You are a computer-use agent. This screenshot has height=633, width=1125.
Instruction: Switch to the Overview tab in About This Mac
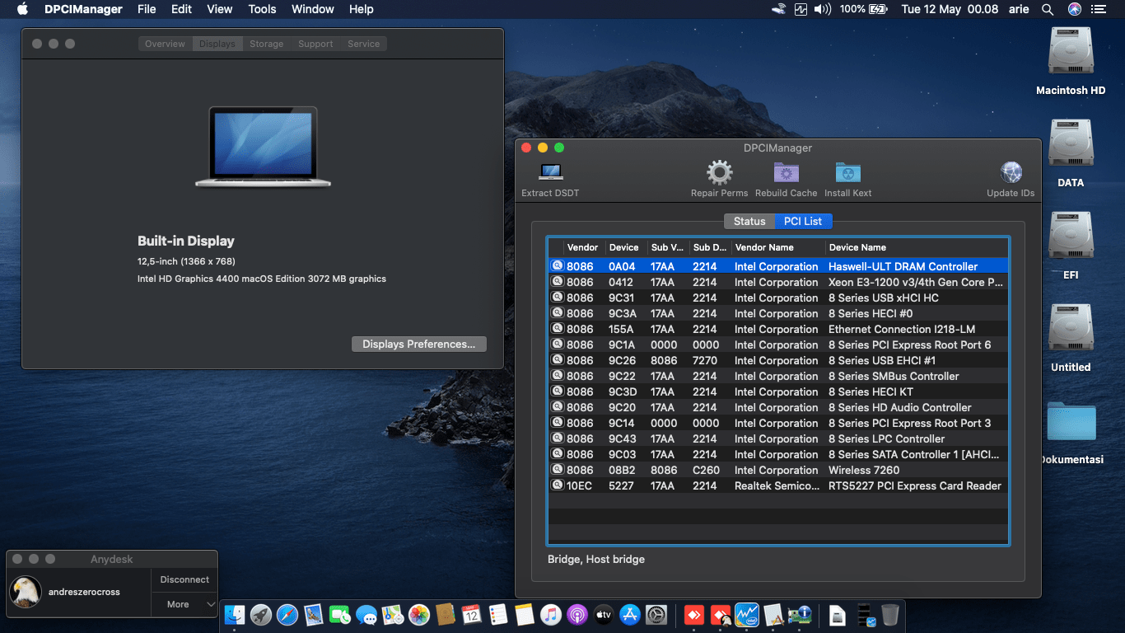[166, 44]
